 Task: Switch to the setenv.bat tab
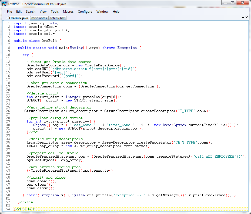(x=57, y=18)
